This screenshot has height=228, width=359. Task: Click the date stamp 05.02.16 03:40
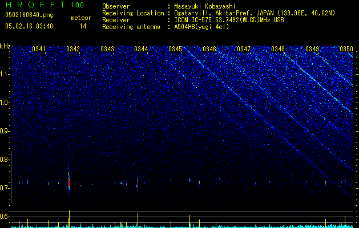29,26
